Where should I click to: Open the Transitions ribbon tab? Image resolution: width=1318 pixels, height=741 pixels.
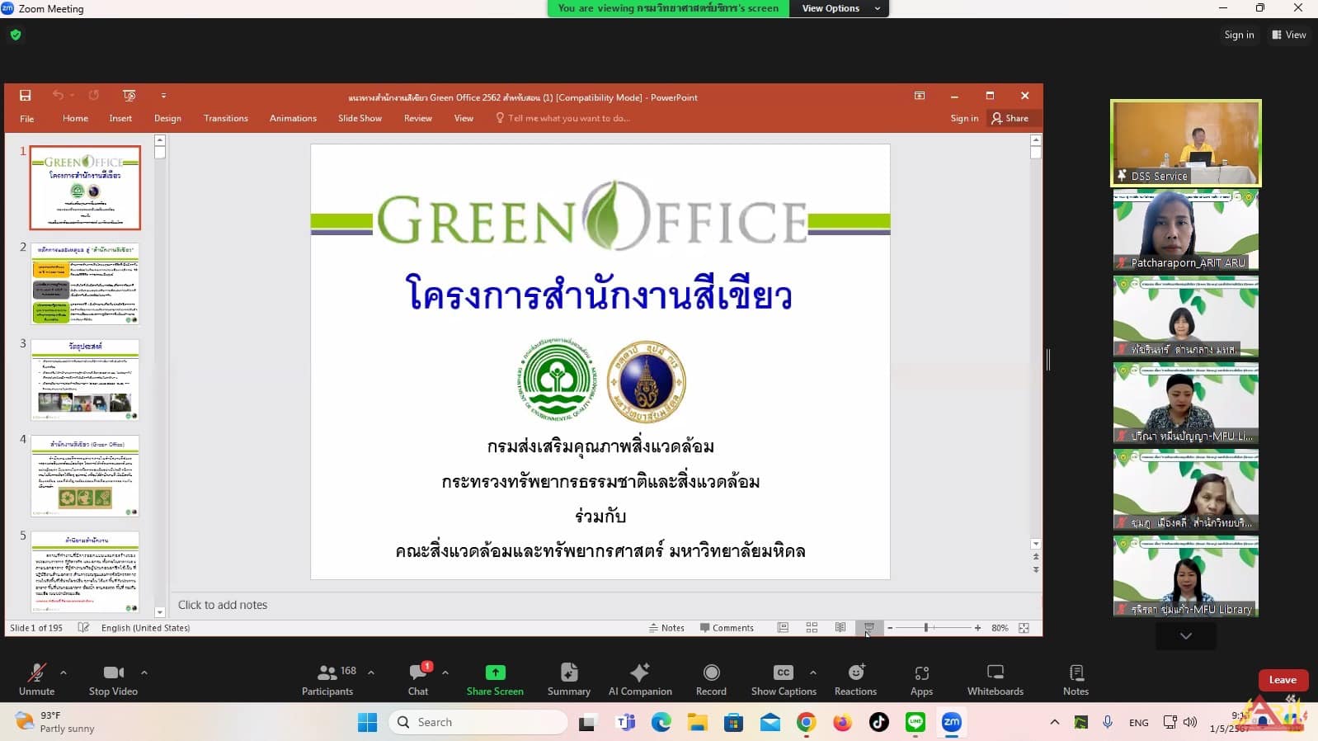(x=226, y=118)
